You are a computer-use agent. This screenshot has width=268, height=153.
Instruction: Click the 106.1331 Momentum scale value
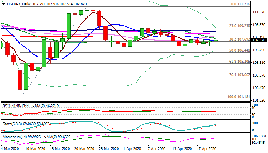(x=259, y=136)
